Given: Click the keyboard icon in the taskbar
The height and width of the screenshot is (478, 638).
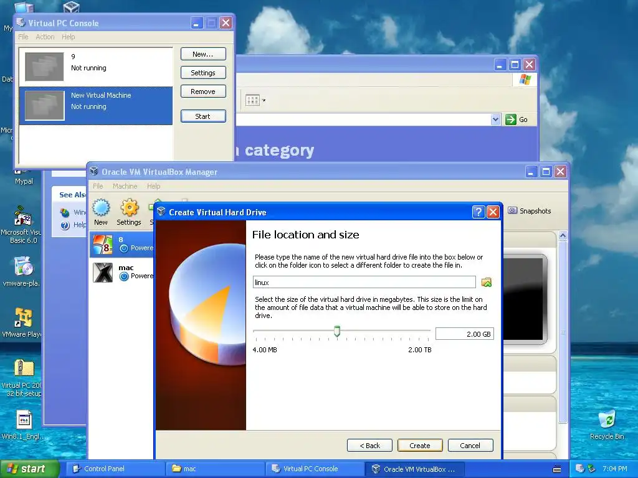Looking at the screenshot, I should pyautogui.click(x=557, y=469).
